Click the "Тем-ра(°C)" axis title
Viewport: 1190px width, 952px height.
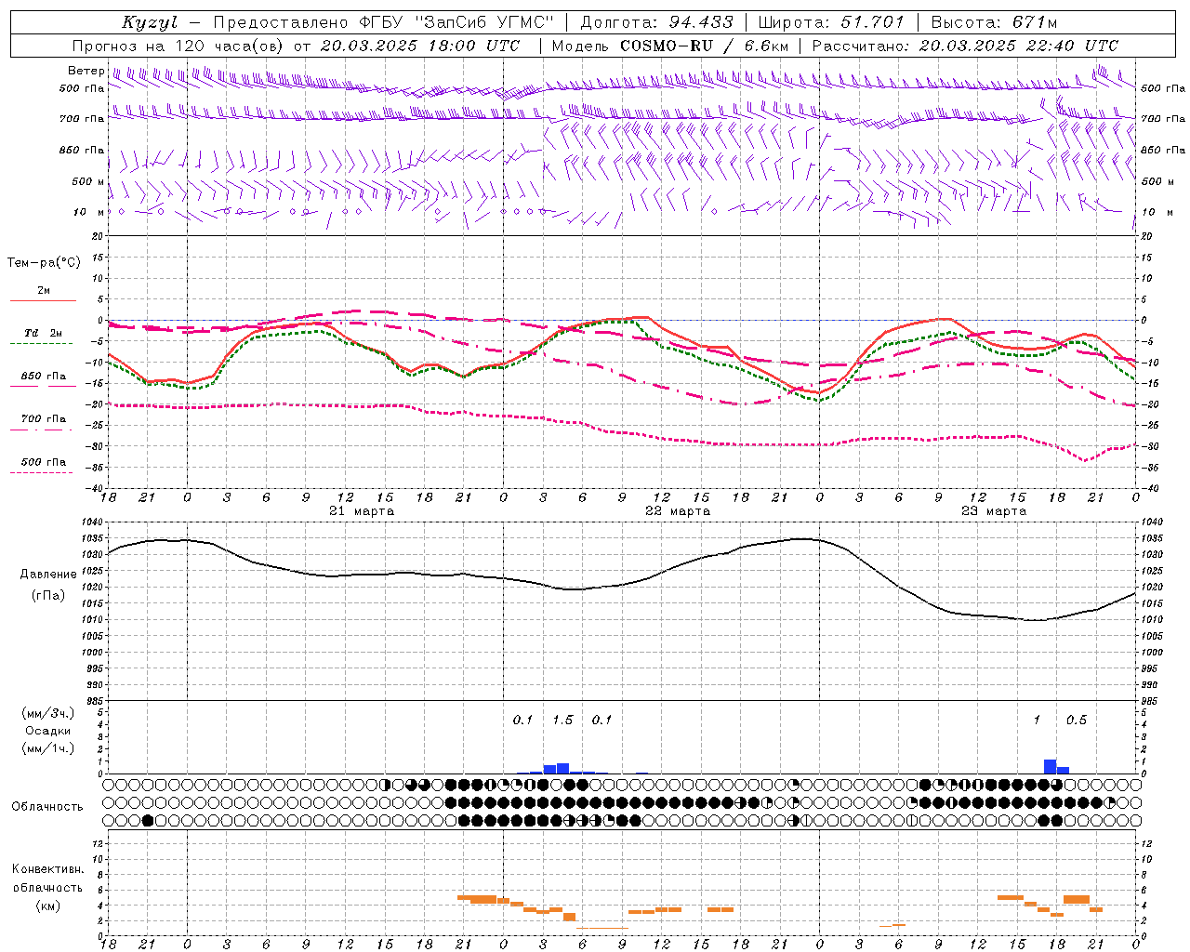click(x=44, y=263)
